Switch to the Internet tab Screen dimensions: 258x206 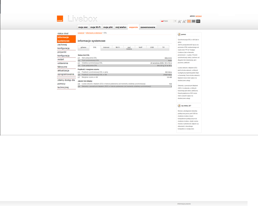[106, 48]
